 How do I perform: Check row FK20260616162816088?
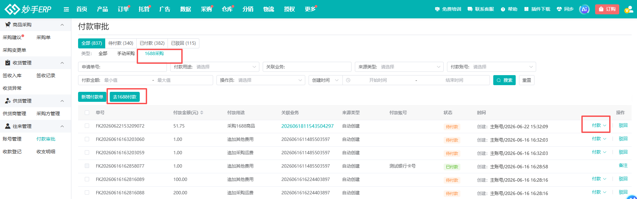point(87,193)
